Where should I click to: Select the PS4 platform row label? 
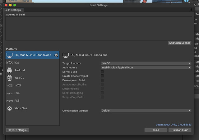tap(17, 93)
